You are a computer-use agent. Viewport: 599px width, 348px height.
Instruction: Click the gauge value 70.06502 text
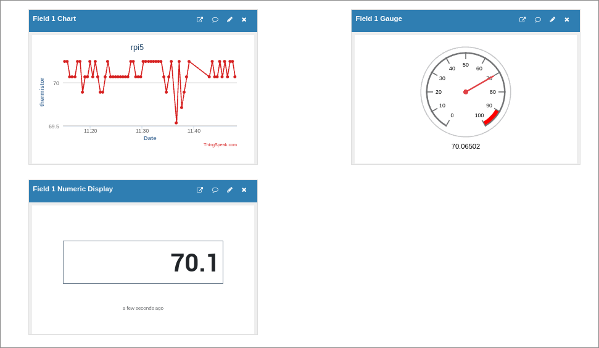[x=466, y=146]
